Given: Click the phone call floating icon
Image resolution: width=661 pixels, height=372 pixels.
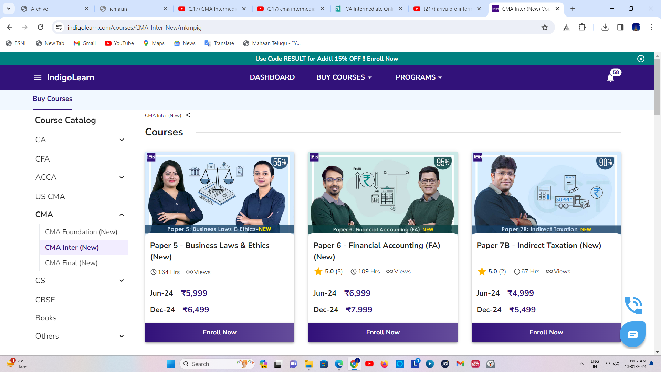Looking at the screenshot, I should click(633, 305).
